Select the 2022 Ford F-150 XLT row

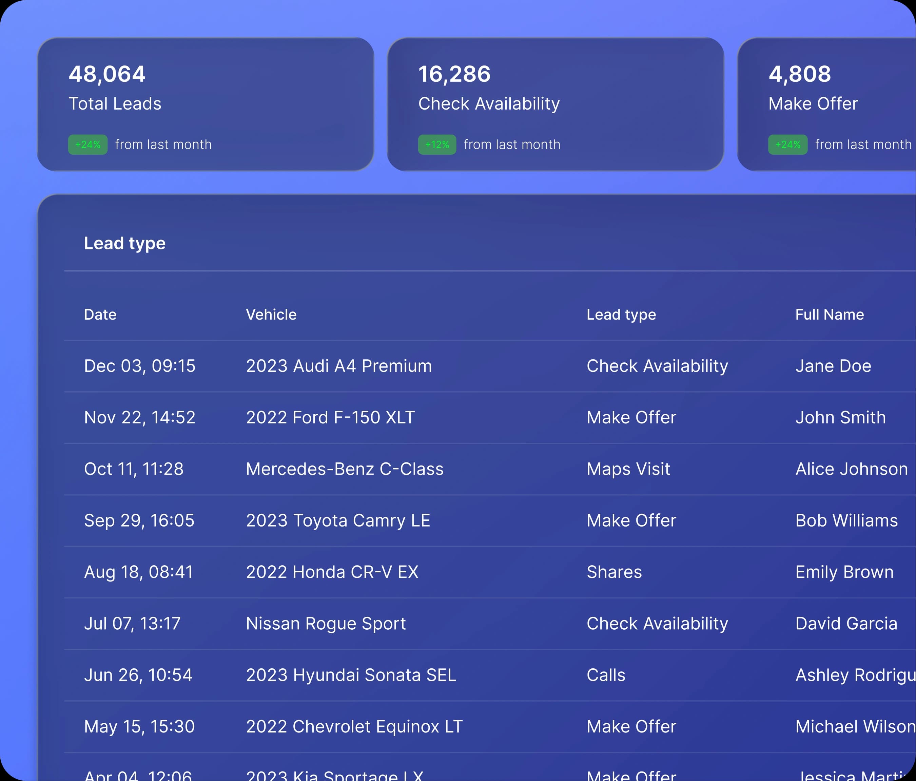[330, 417]
